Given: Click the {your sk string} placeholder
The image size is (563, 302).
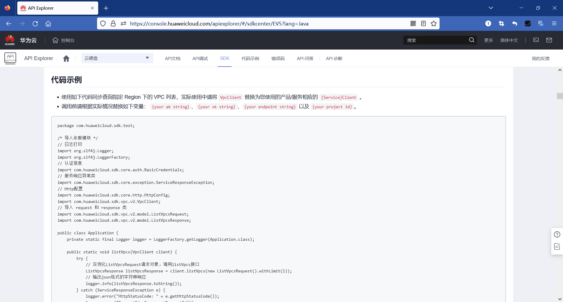Looking at the screenshot, I should tap(216, 107).
